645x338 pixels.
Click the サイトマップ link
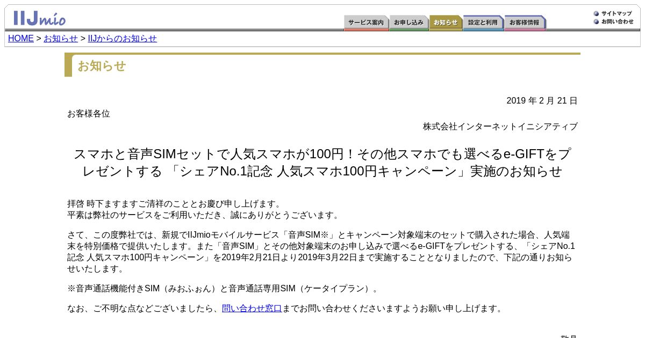[x=617, y=13]
